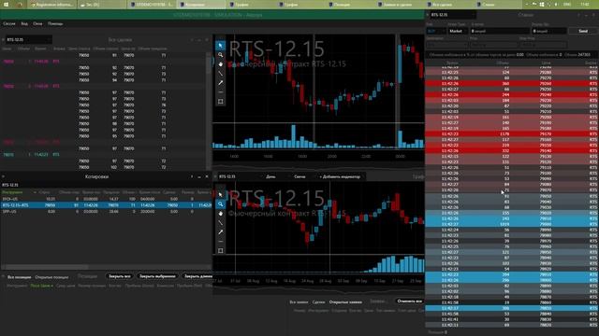Click the Инструмент column header in Котировки

click(12, 192)
